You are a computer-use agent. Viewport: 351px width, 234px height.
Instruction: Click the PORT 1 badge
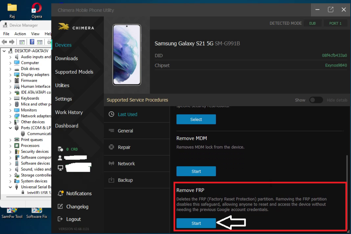335,23
